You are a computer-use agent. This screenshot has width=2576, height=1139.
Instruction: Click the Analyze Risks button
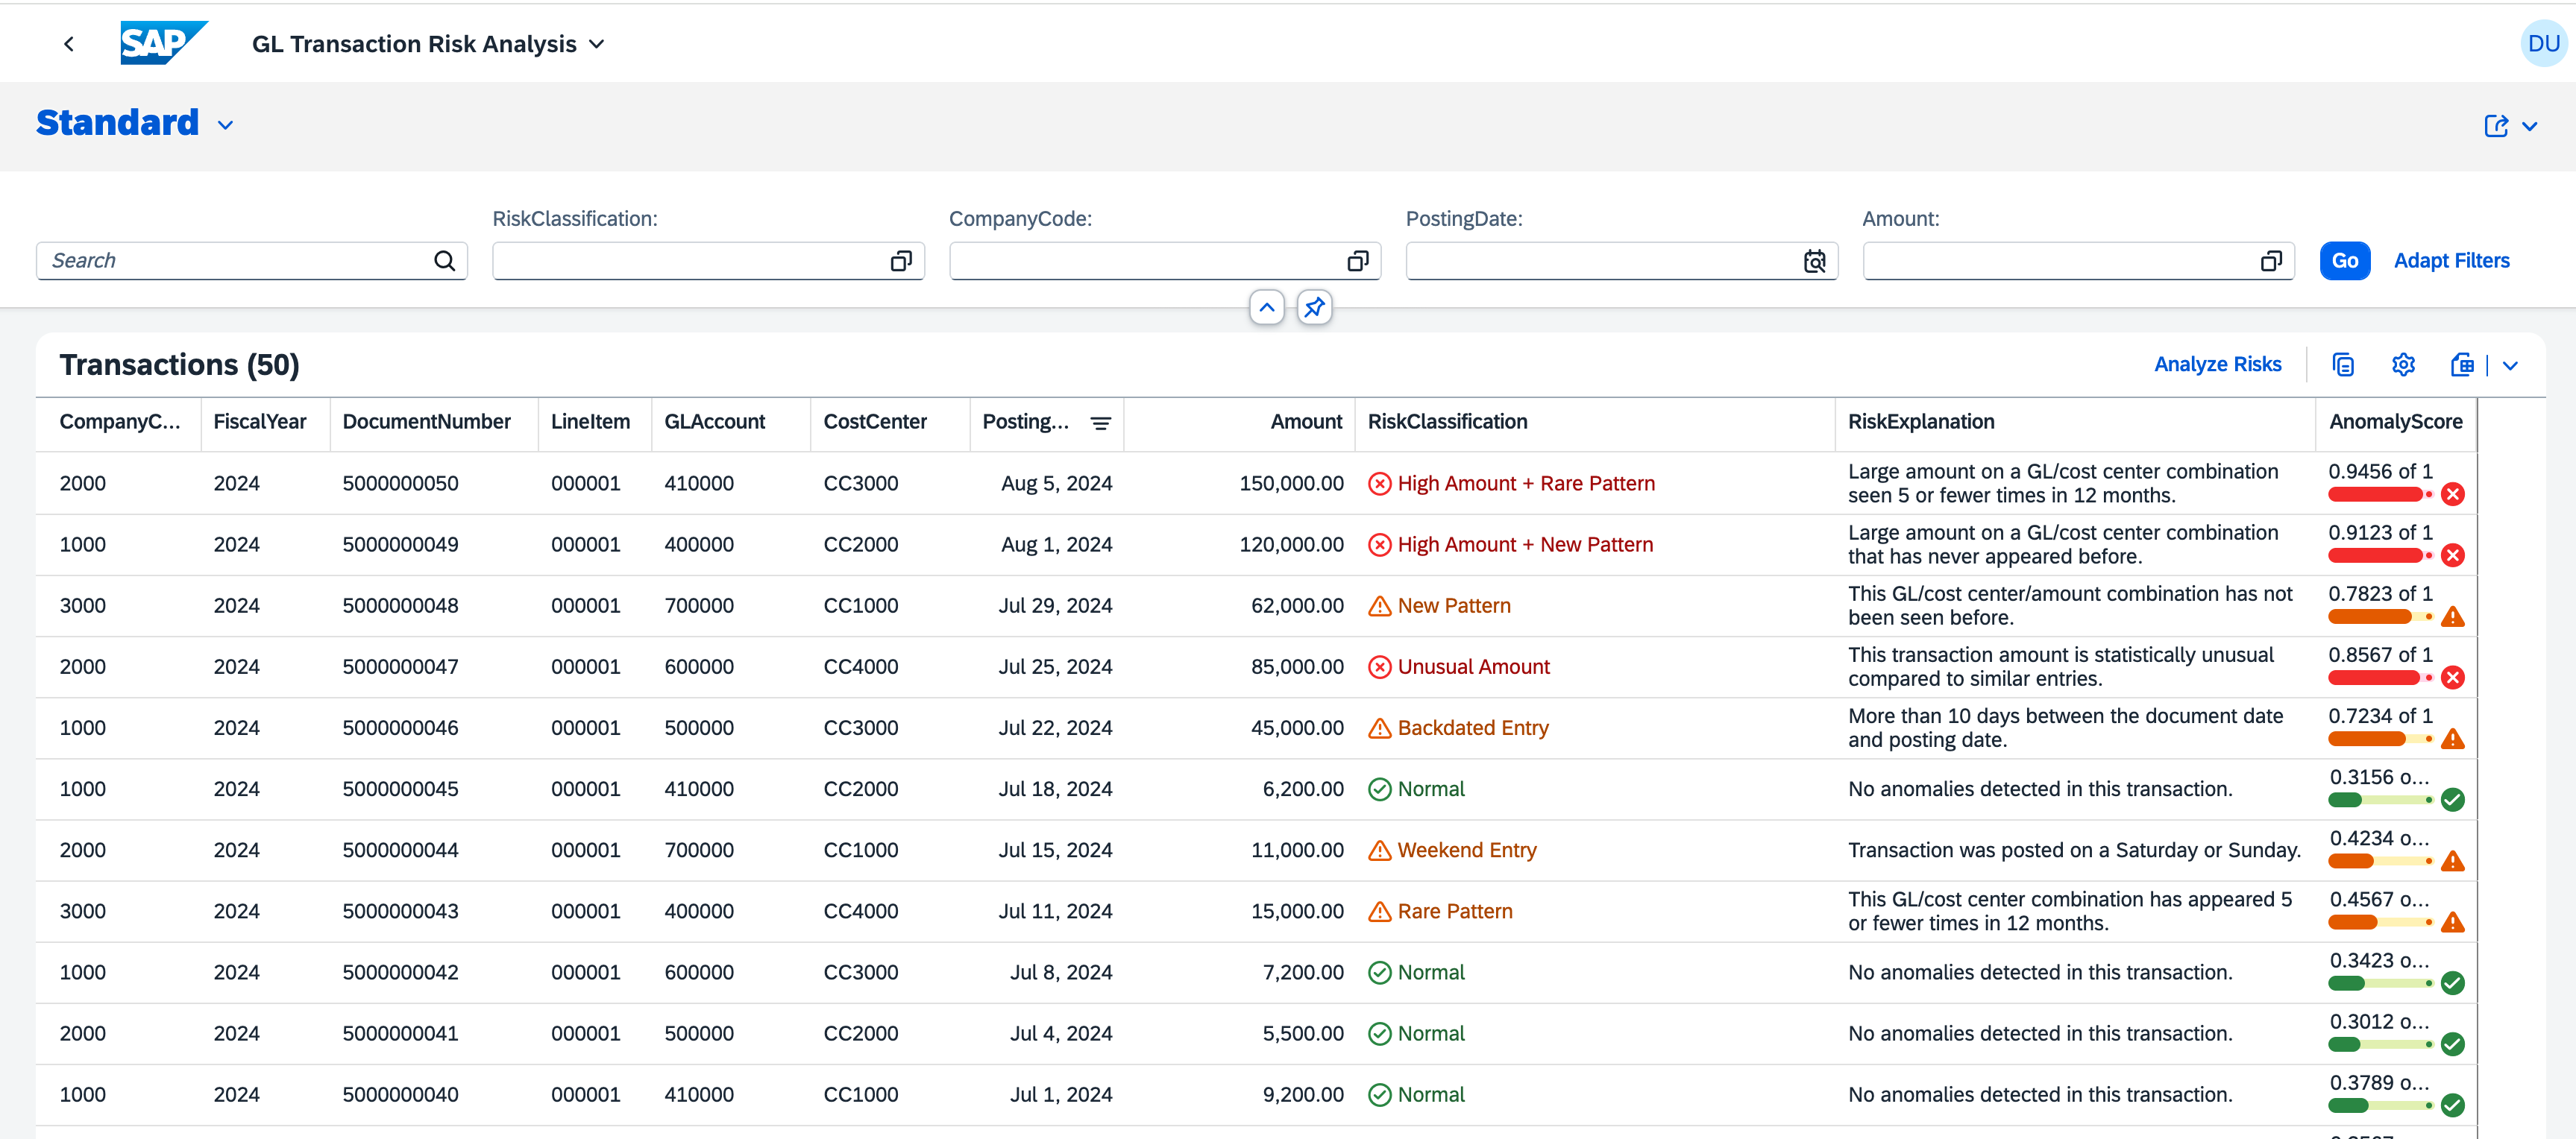pos(2218,364)
